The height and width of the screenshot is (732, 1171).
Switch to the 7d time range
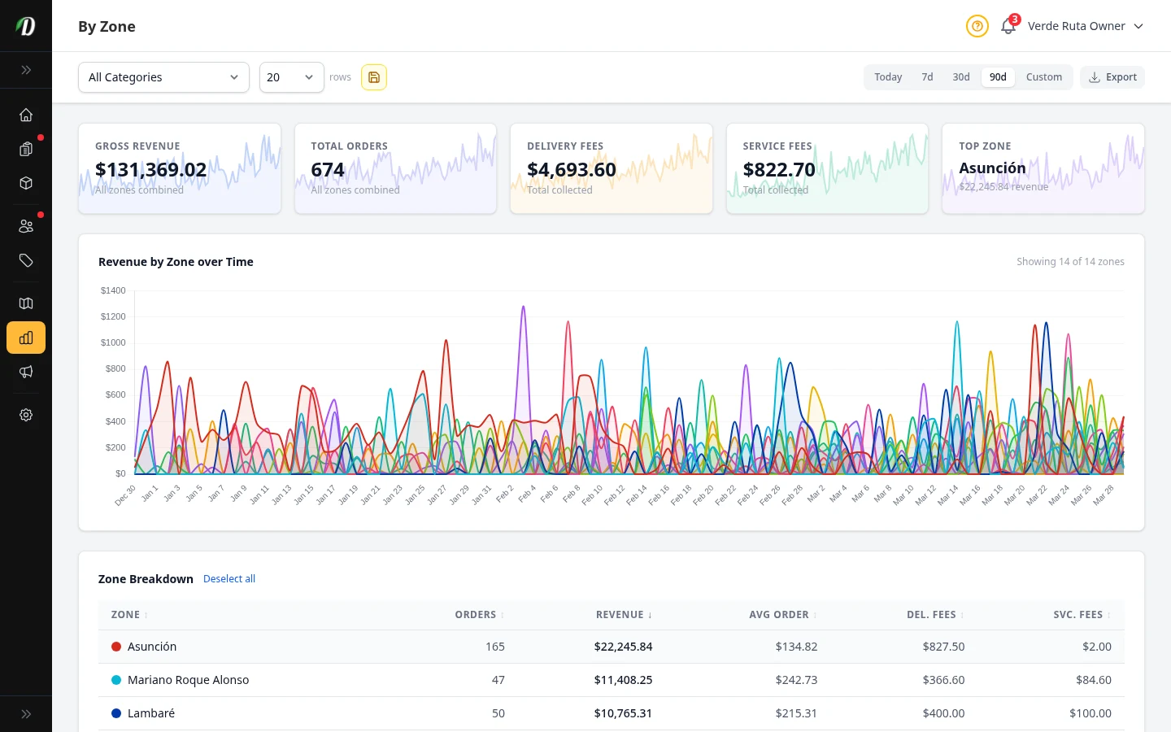[927, 76]
